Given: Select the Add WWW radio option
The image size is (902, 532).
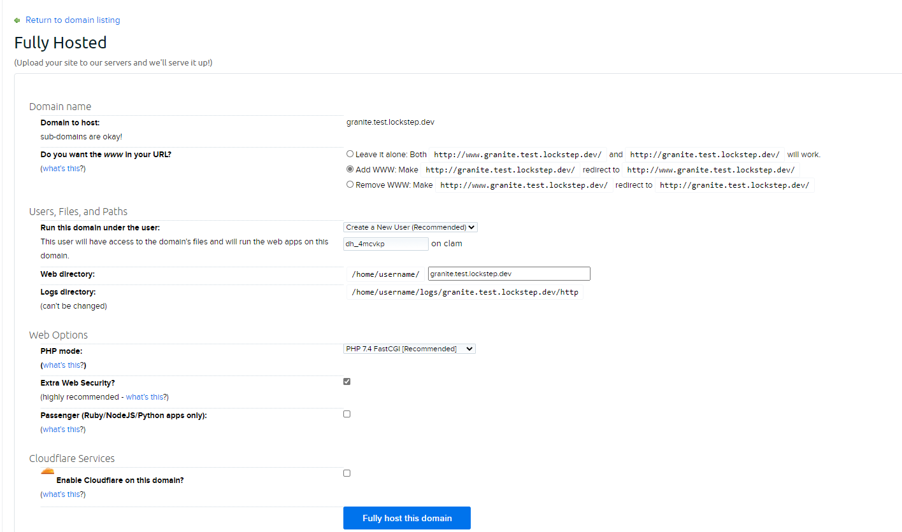Looking at the screenshot, I should 350,168.
